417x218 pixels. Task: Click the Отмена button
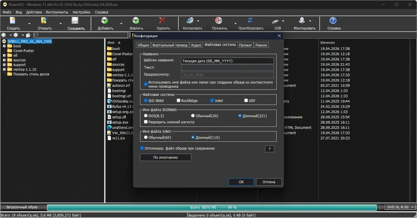[x=269, y=182]
